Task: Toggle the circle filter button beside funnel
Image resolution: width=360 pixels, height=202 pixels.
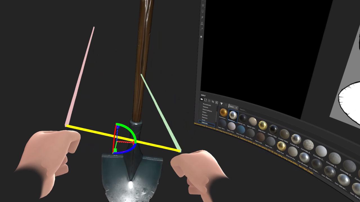Action: pos(226,105)
